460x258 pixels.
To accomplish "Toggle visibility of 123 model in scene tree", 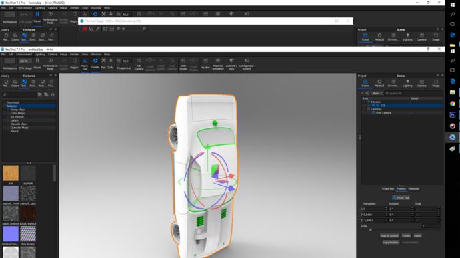I will (373, 106).
